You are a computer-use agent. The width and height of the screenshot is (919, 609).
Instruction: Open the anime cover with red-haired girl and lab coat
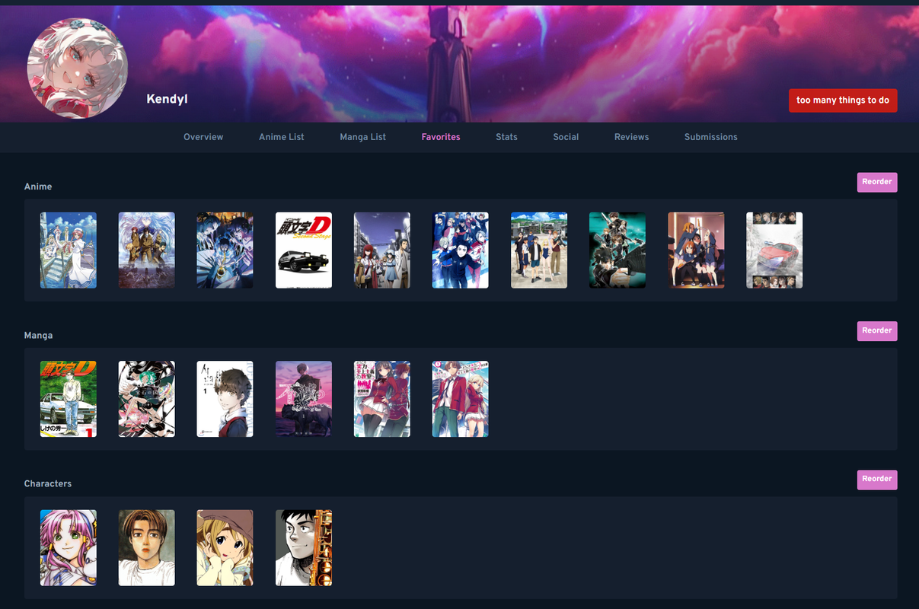pos(382,250)
